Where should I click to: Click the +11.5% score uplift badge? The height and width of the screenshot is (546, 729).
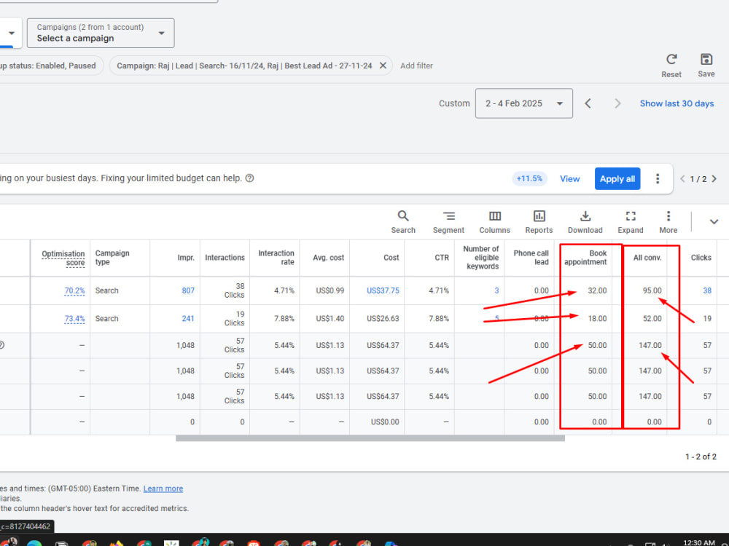tap(529, 179)
